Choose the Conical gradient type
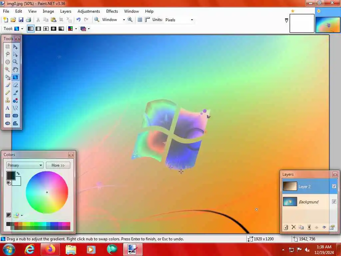This screenshot has width=341, height=256. (61, 29)
